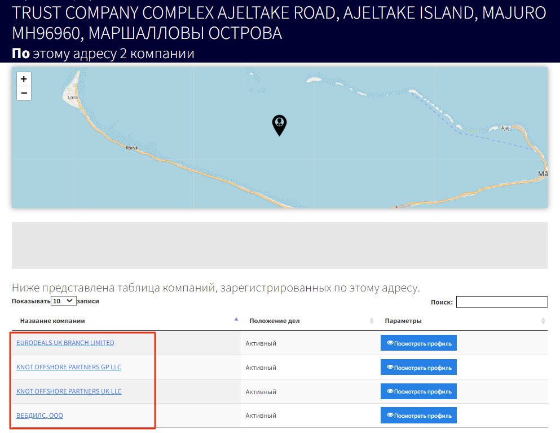Open EURODEALS UK BRANCH LIMITED company link
Image resolution: width=560 pixels, height=433 pixels.
pyautogui.click(x=65, y=343)
